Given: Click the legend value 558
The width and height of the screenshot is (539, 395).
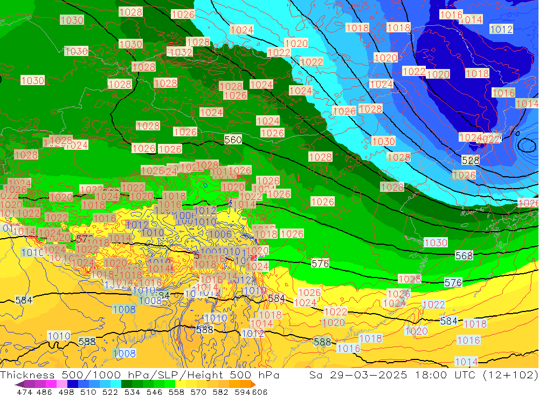Looking at the screenshot, I should point(176,392).
